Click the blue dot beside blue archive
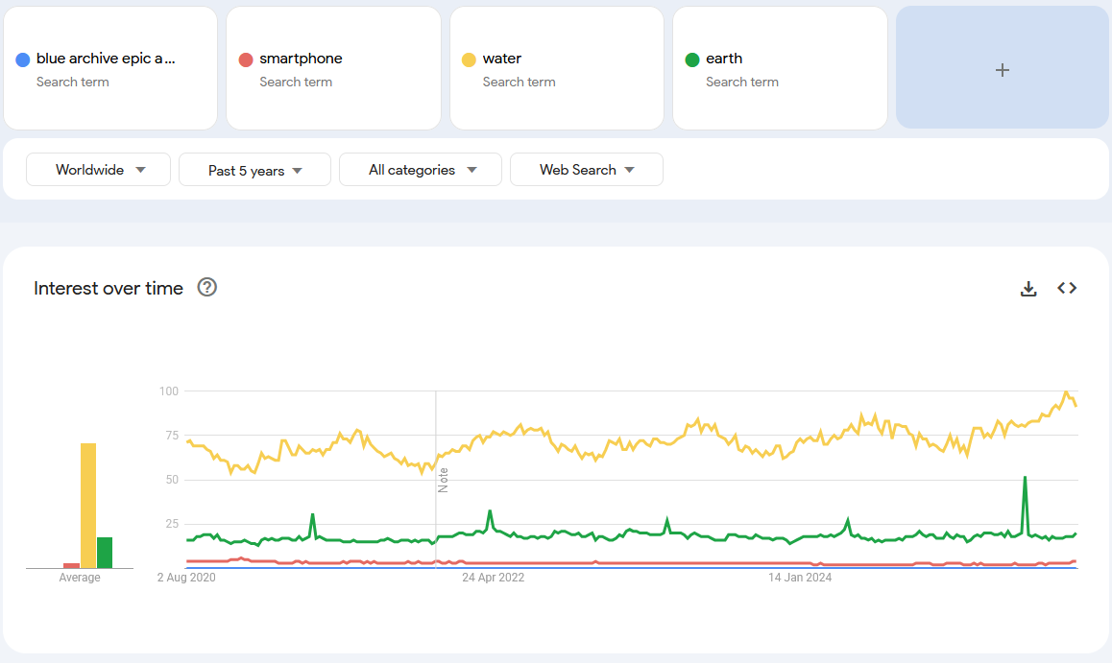The image size is (1112, 663). (23, 59)
